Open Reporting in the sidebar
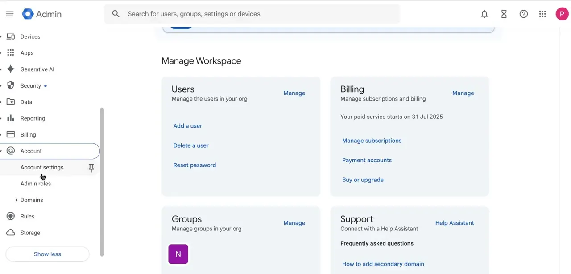Image resolution: width=571 pixels, height=274 pixels. click(x=33, y=118)
